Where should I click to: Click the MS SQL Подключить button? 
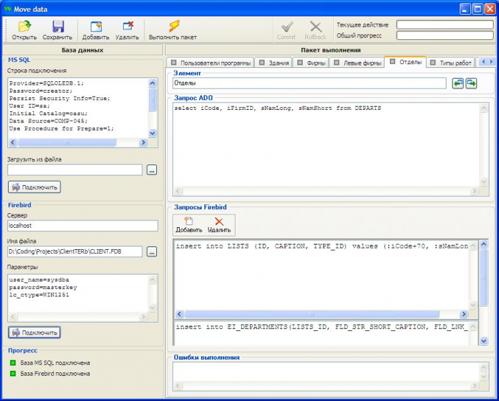(35, 187)
